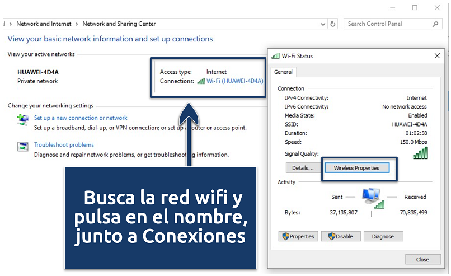Expand the address bar history dropdown

323,24
